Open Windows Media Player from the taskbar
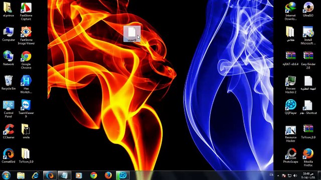 click(79, 175)
